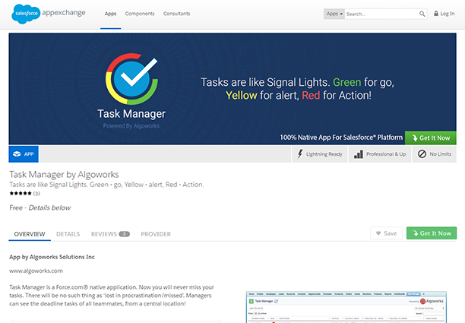Open the Apps navigation menu
Viewport: 465px width, 323px height.
point(110,14)
